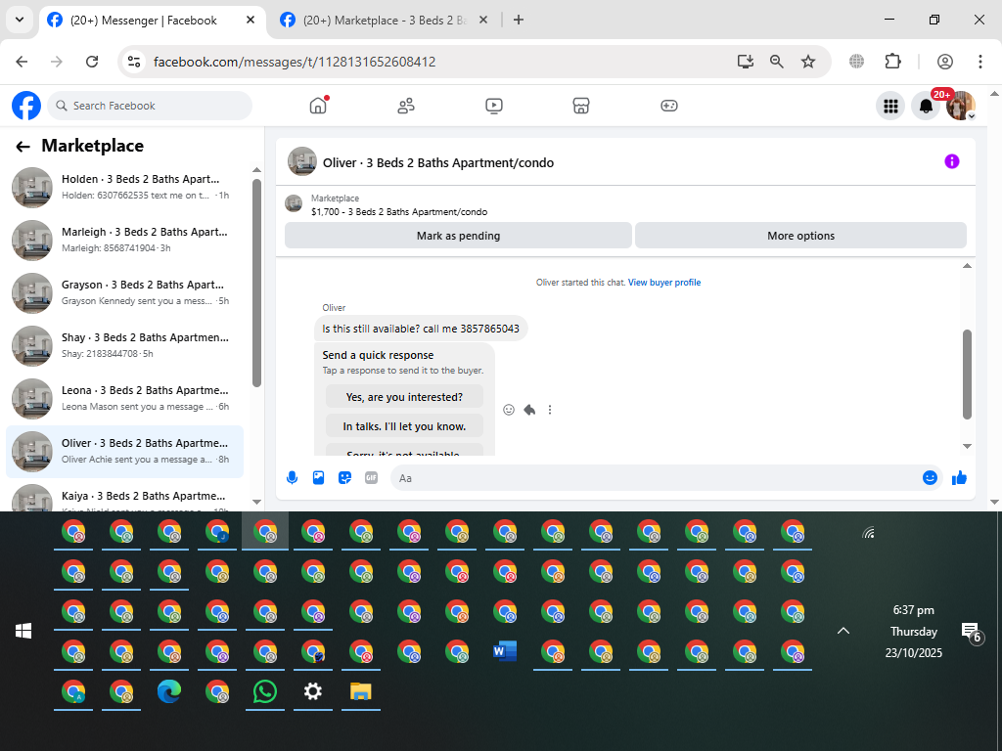This screenshot has height=751, width=1002.
Task: Bookmark this page with the star icon
Action: point(808,62)
